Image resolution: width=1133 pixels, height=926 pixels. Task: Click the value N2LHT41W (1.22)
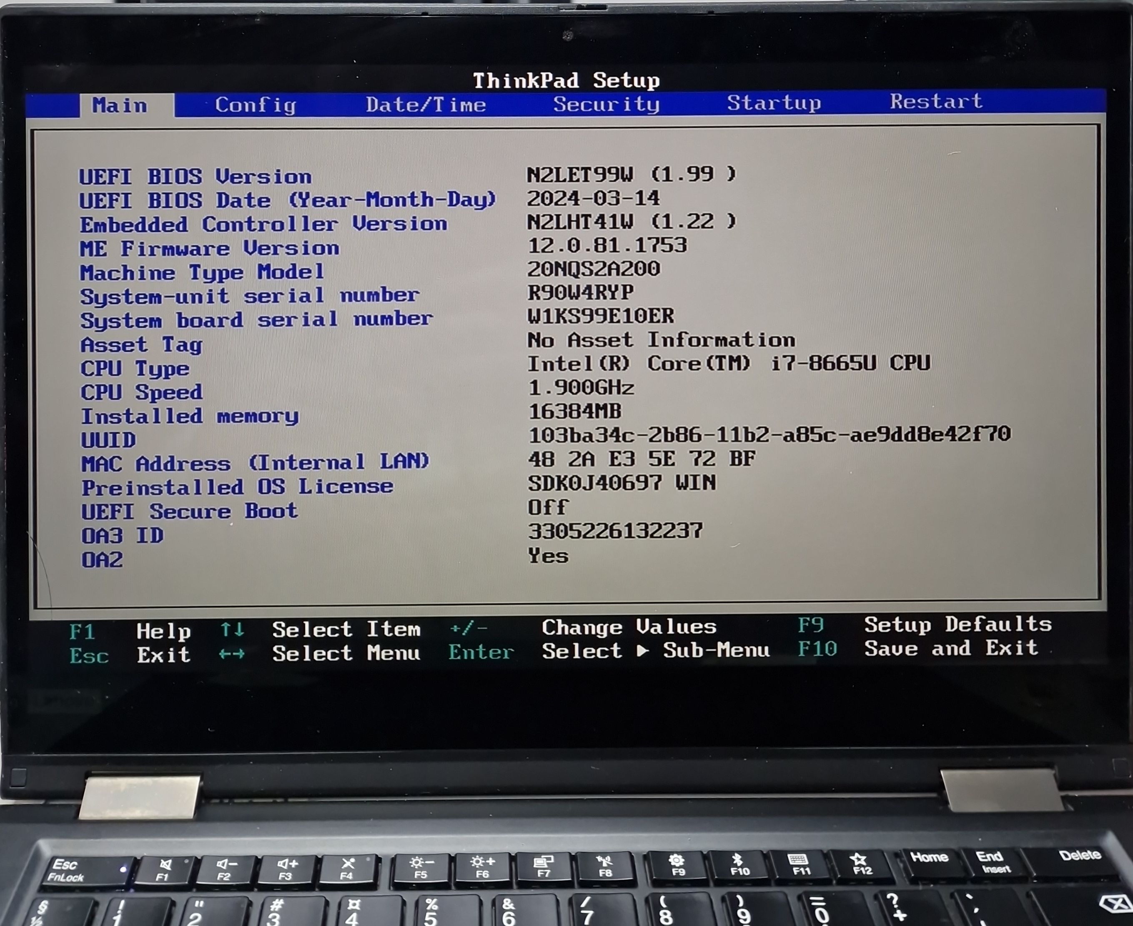(632, 221)
